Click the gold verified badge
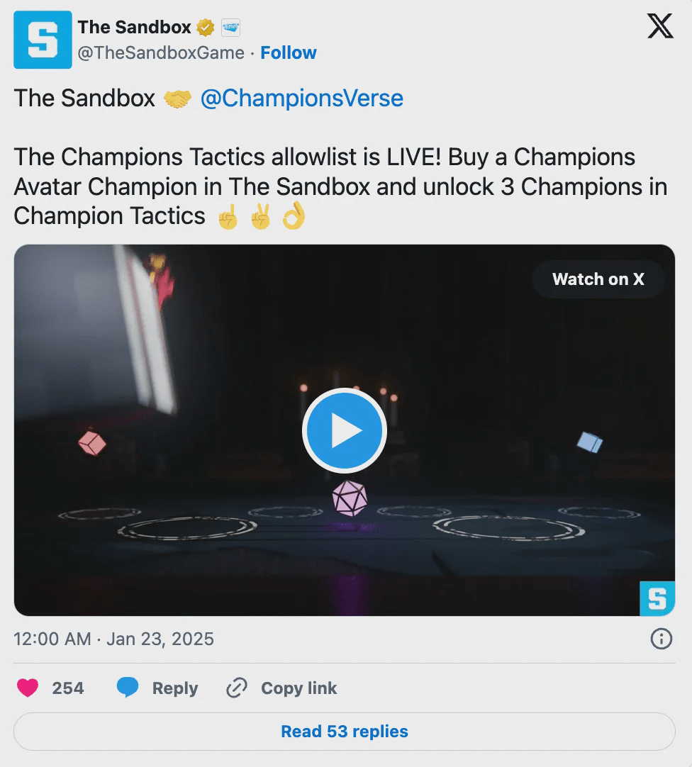Image resolution: width=692 pixels, height=767 pixels. (x=206, y=28)
